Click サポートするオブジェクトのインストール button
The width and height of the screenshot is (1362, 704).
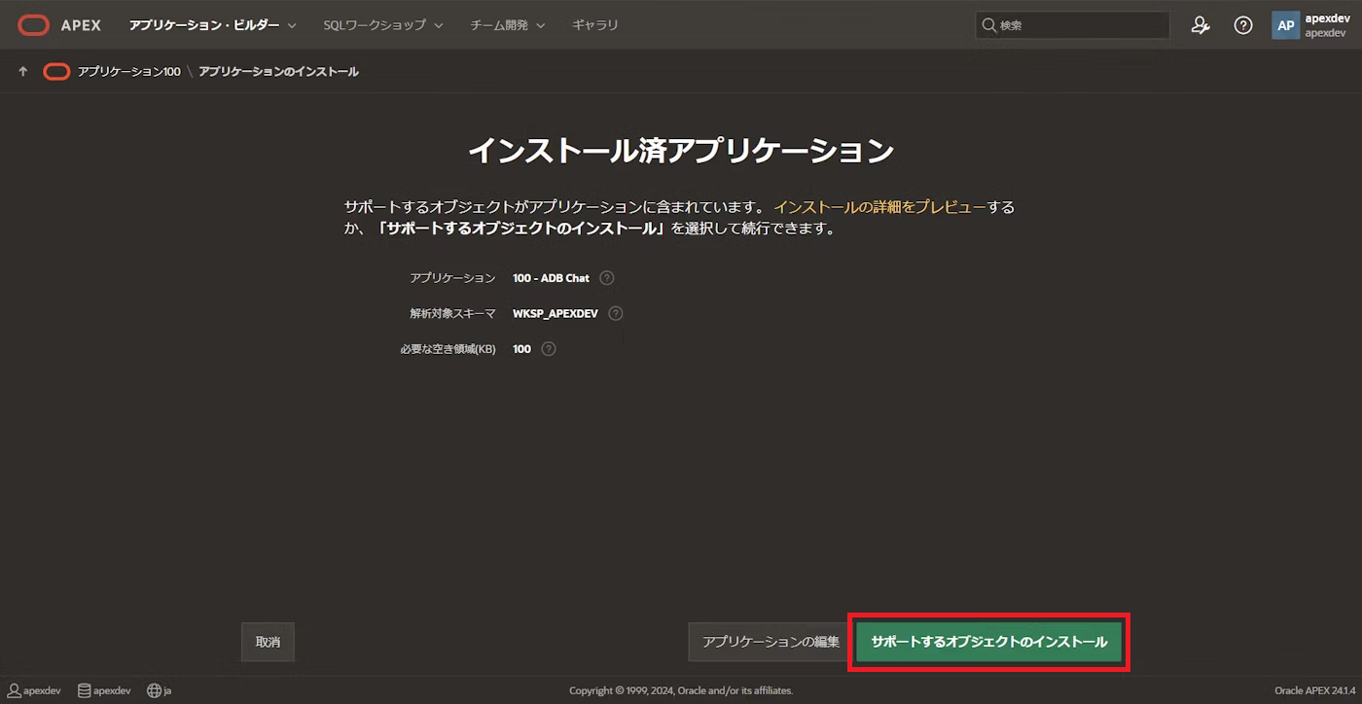pos(988,642)
